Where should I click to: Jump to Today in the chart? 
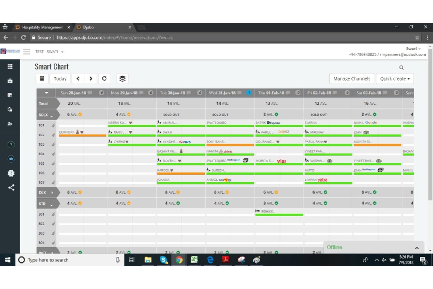(60, 78)
